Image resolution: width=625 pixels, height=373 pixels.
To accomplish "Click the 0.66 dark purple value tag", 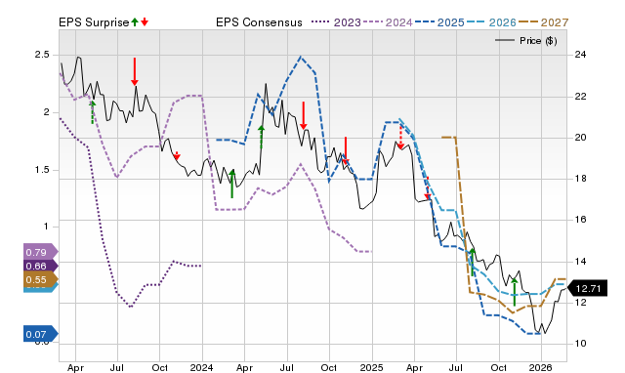I will pyautogui.click(x=40, y=266).
